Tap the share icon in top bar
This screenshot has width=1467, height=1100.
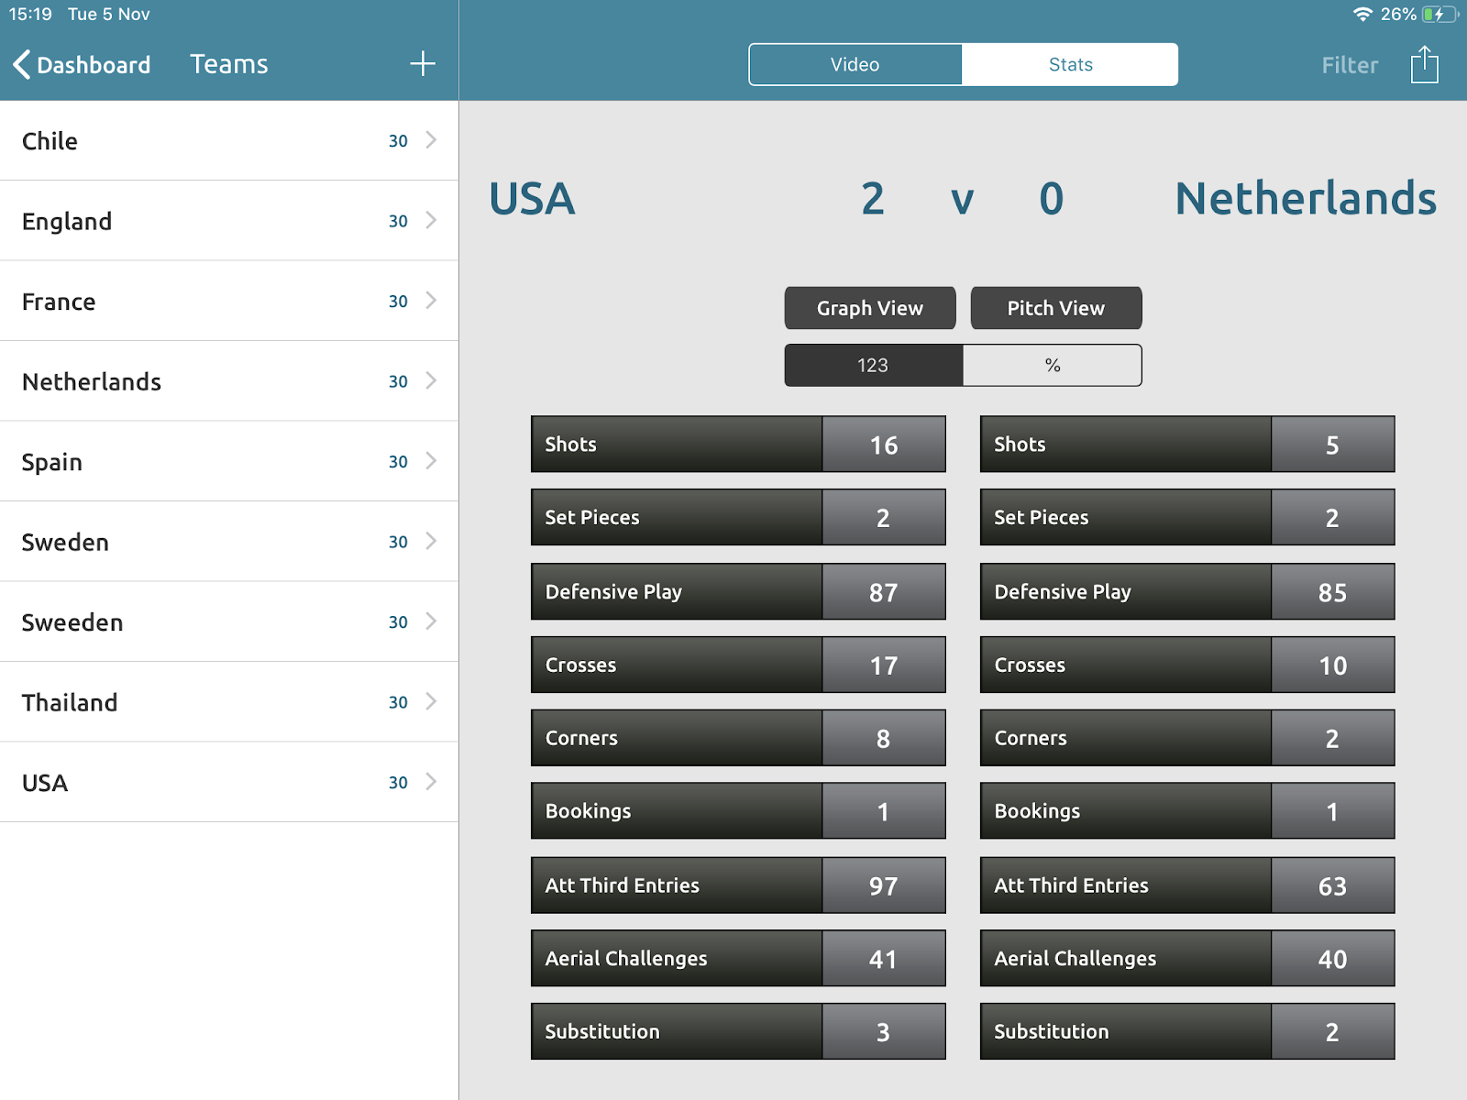1424,64
